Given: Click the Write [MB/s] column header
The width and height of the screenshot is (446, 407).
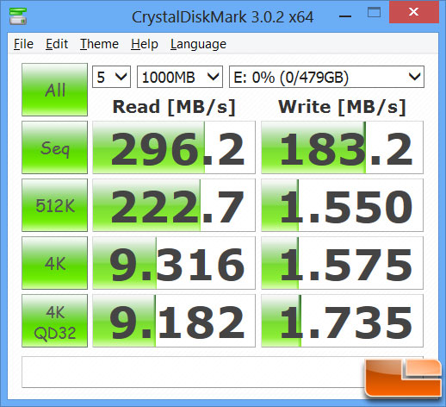Looking at the screenshot, I should [x=342, y=107].
